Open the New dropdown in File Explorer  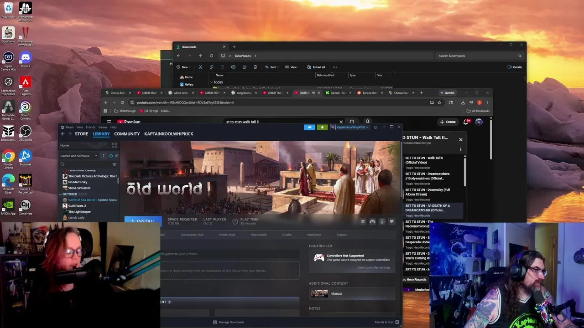point(183,67)
